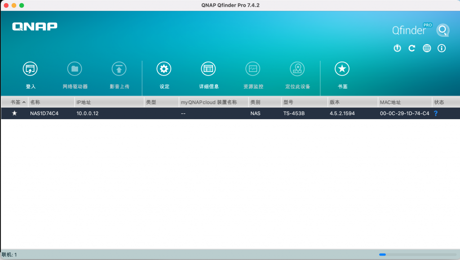Sort by MAC地址 column header
The height and width of the screenshot is (260, 460).
[x=405, y=102]
